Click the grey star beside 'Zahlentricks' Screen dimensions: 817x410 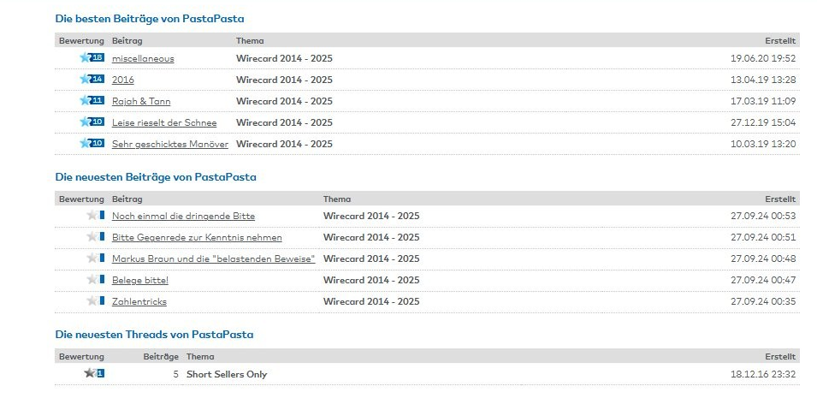tap(92, 301)
